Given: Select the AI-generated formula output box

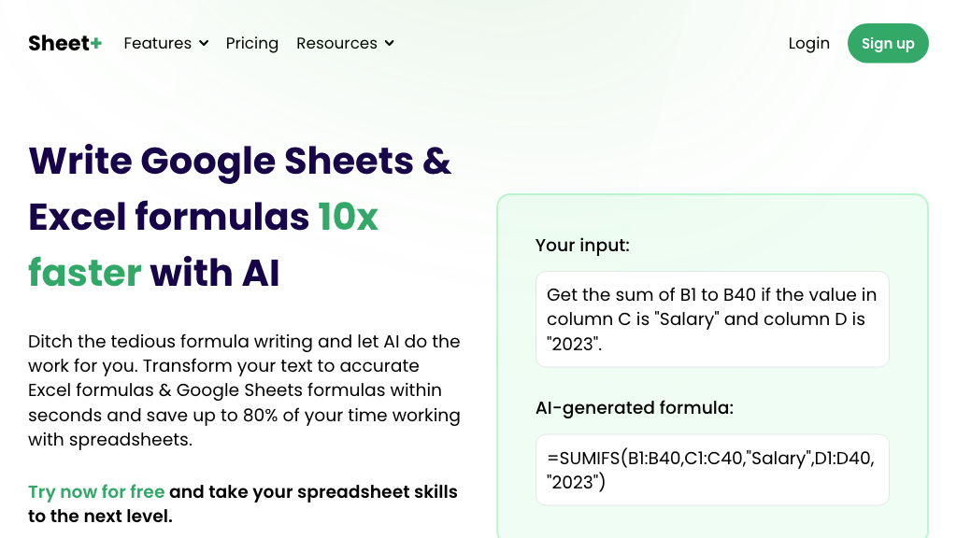Looking at the screenshot, I should coord(712,470).
